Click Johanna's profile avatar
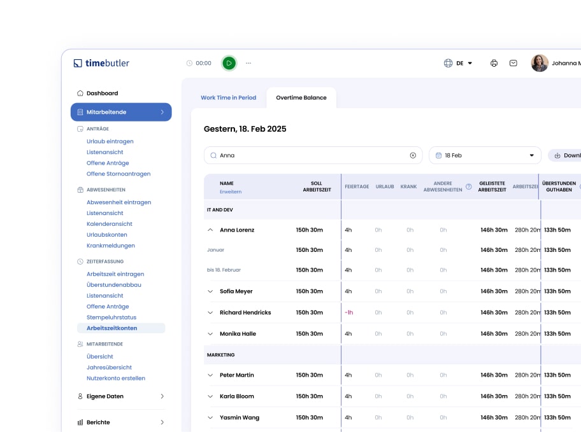Image resolution: width=581 pixels, height=432 pixels. tap(540, 63)
